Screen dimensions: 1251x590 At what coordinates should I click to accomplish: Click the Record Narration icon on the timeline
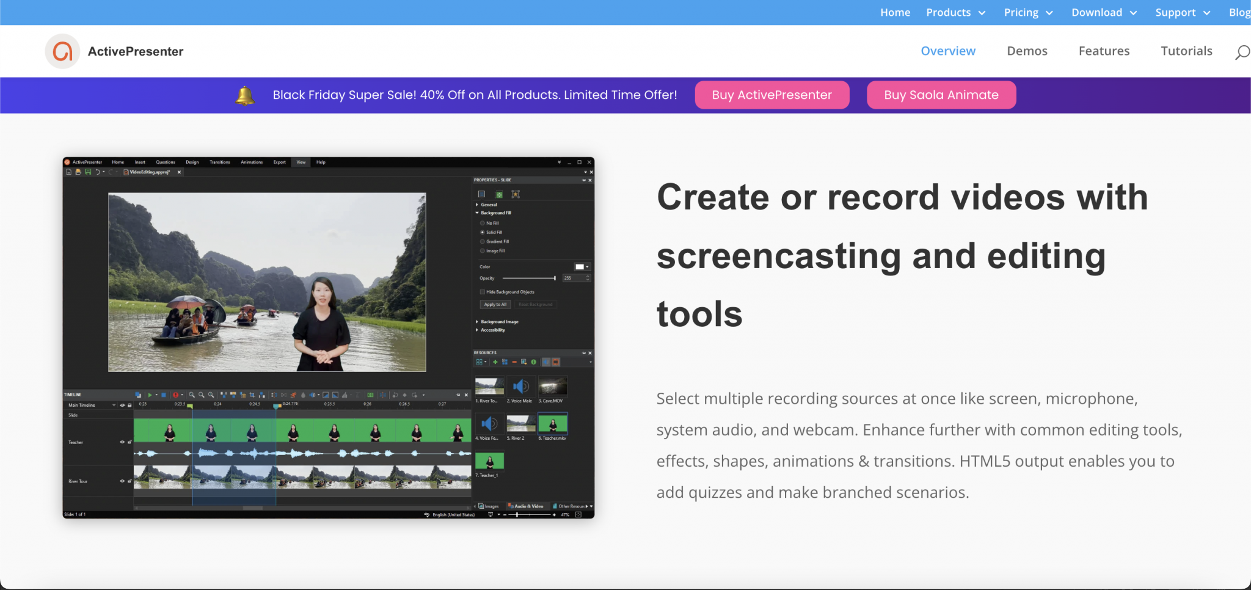coord(176,395)
